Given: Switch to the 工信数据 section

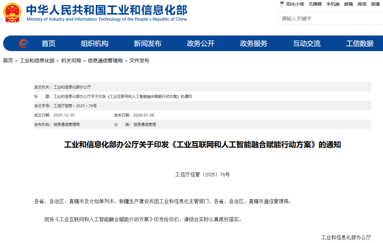Looking at the screenshot, I should tap(360, 43).
